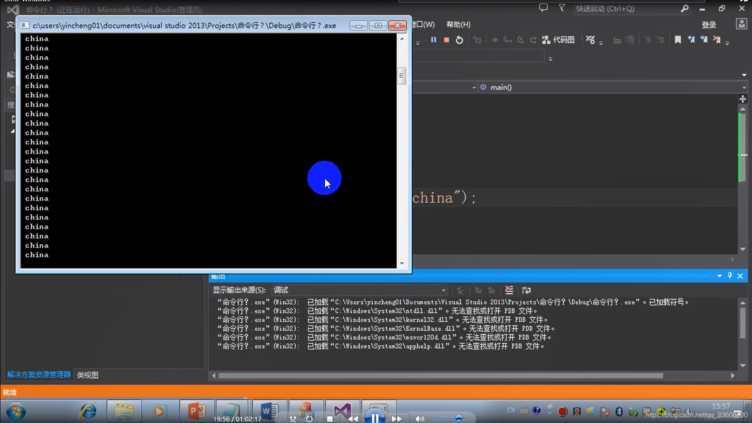Close the Output panel
Viewport: 752px width, 423px height.
pos(740,276)
